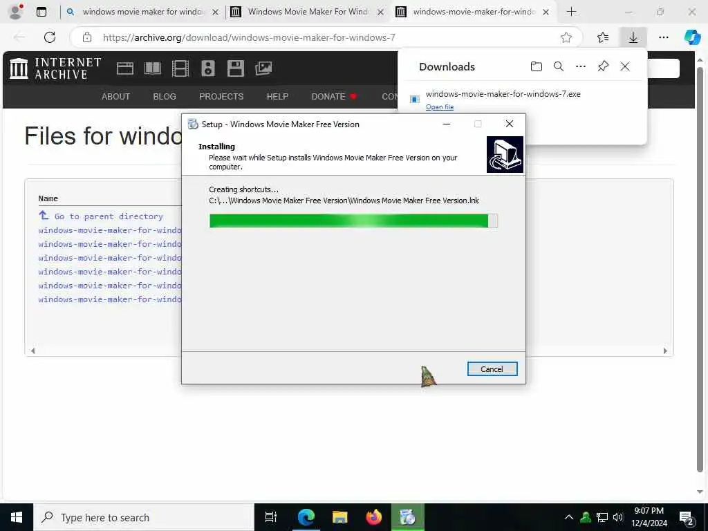Open Internet Archive Audio speaker icon
The width and height of the screenshot is (708, 531).
[208, 68]
